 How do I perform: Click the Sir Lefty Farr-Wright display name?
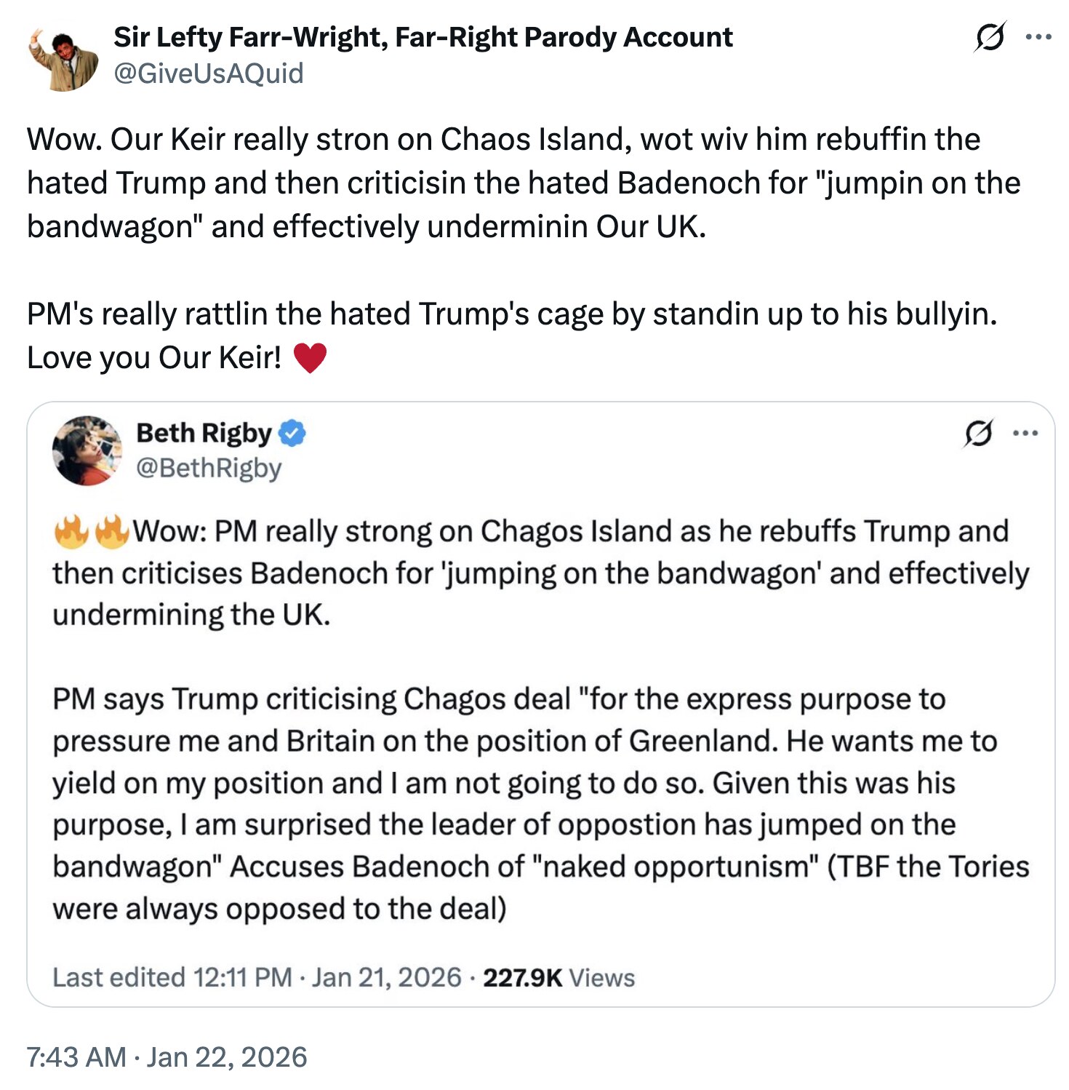coord(423,37)
